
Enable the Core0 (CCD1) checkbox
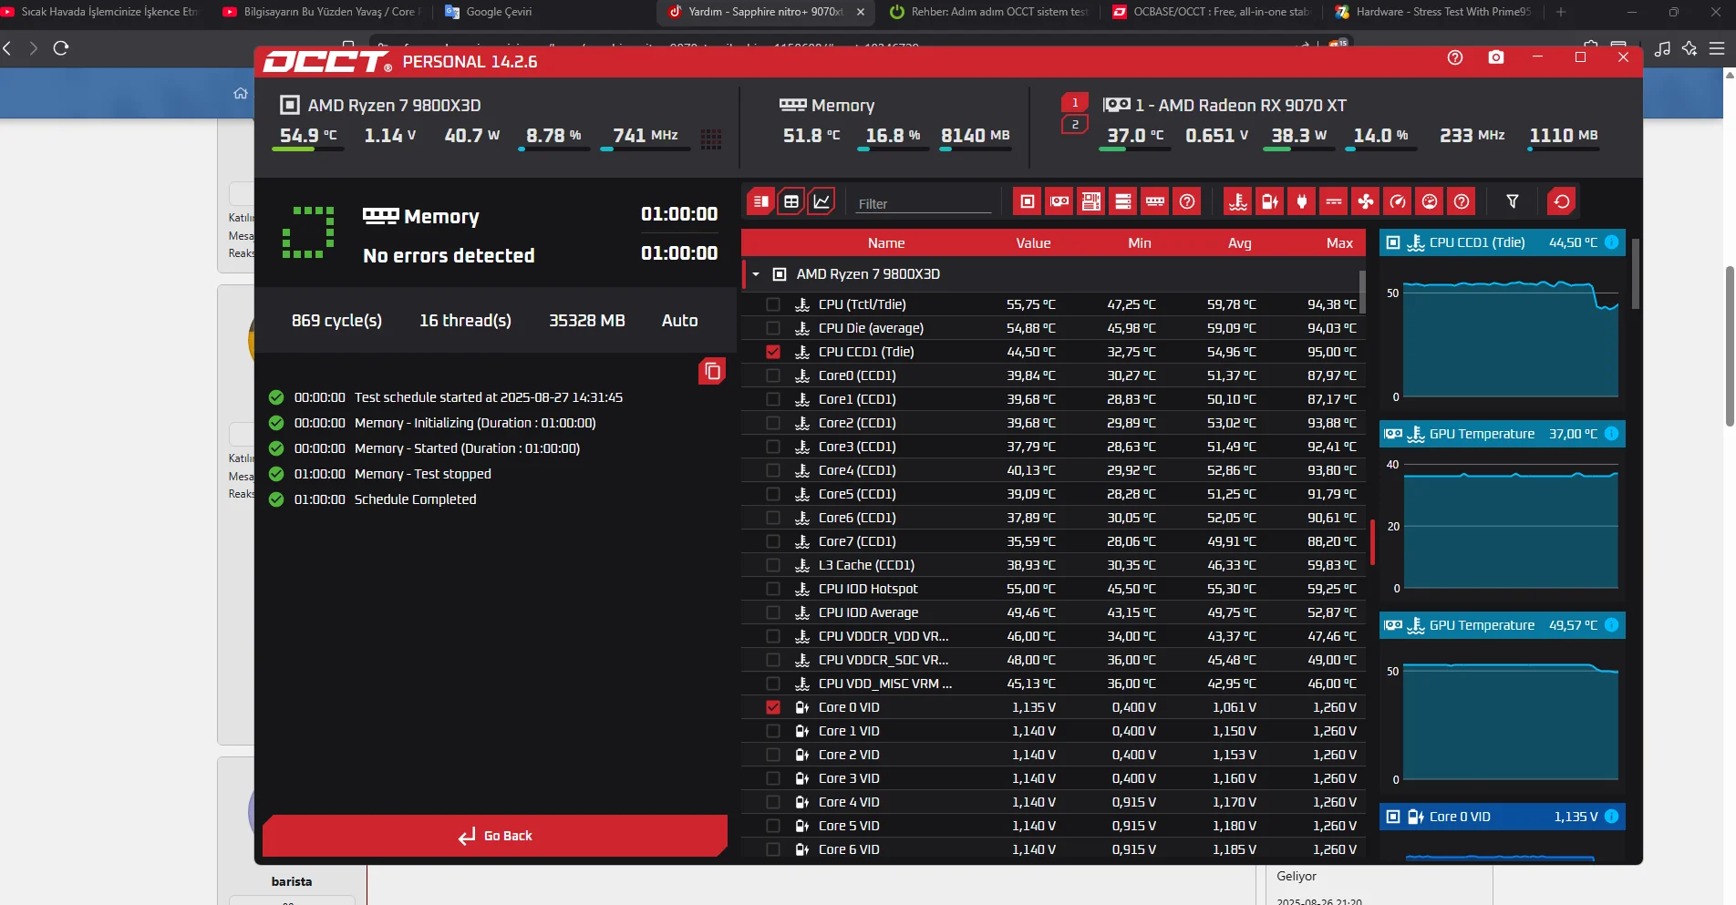tap(773, 375)
